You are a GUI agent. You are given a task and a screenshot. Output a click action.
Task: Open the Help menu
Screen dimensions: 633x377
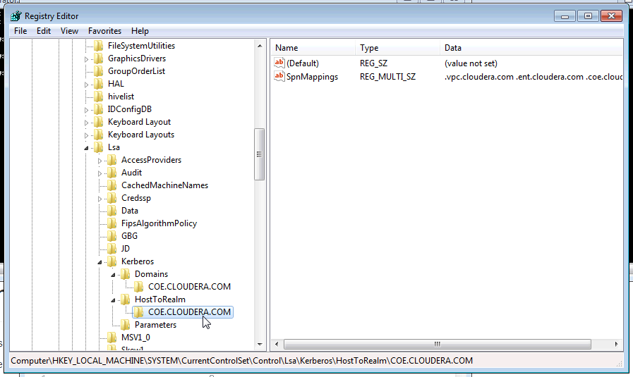pyautogui.click(x=140, y=31)
